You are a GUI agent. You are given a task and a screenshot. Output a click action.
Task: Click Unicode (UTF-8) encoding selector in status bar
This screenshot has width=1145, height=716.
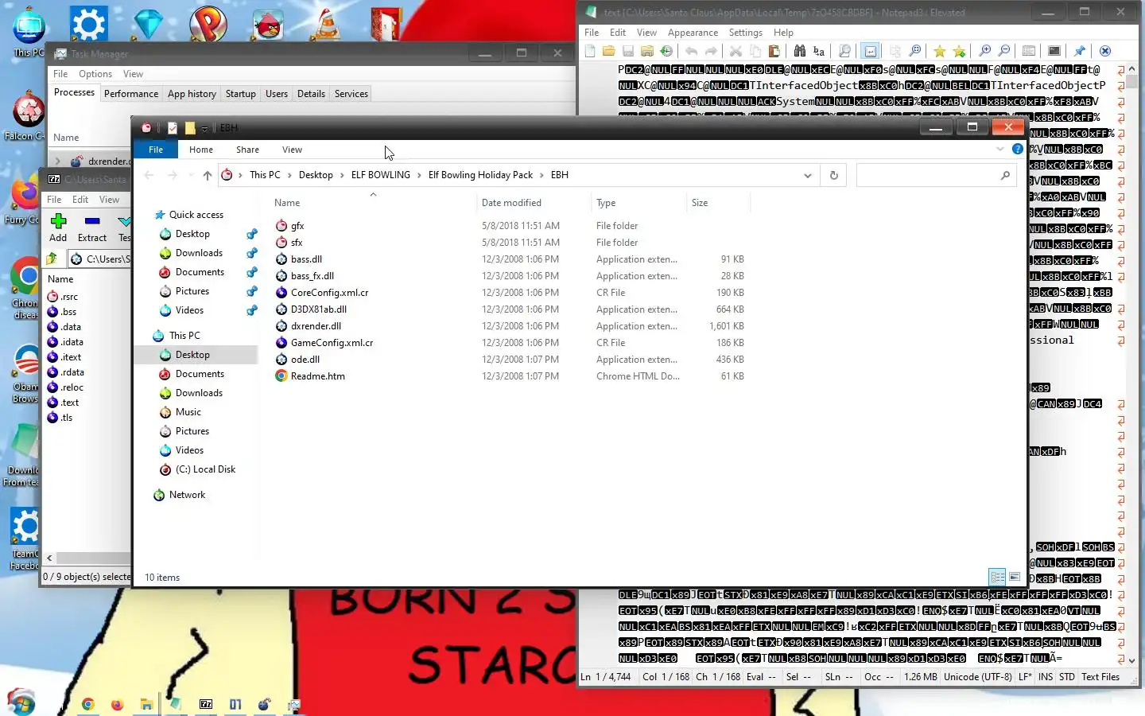tap(977, 677)
